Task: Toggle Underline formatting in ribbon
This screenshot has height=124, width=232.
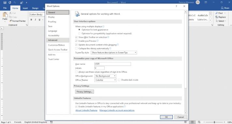Action: [x=39, y=20]
